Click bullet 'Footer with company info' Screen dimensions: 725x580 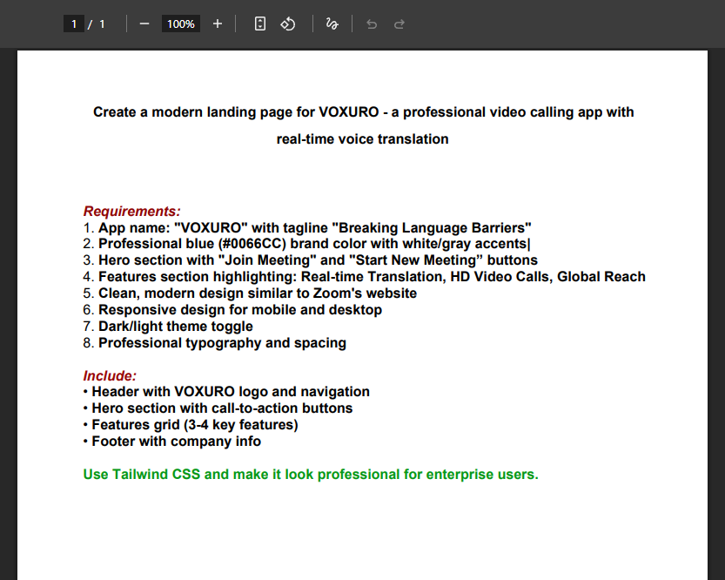coord(172,442)
